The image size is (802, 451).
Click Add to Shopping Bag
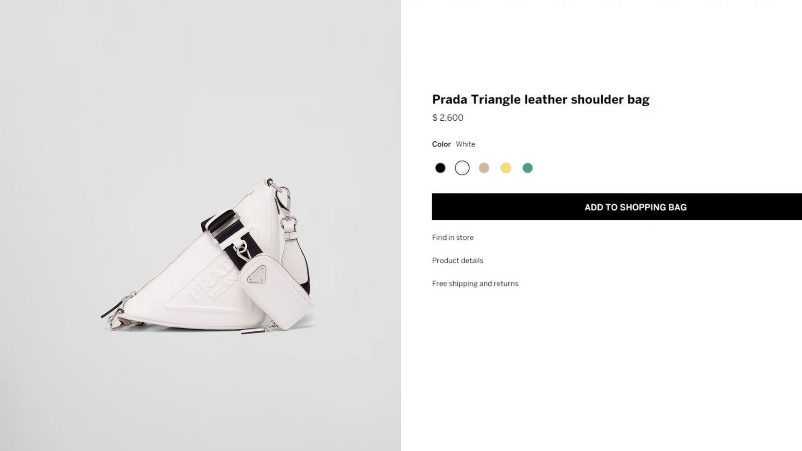point(617,207)
